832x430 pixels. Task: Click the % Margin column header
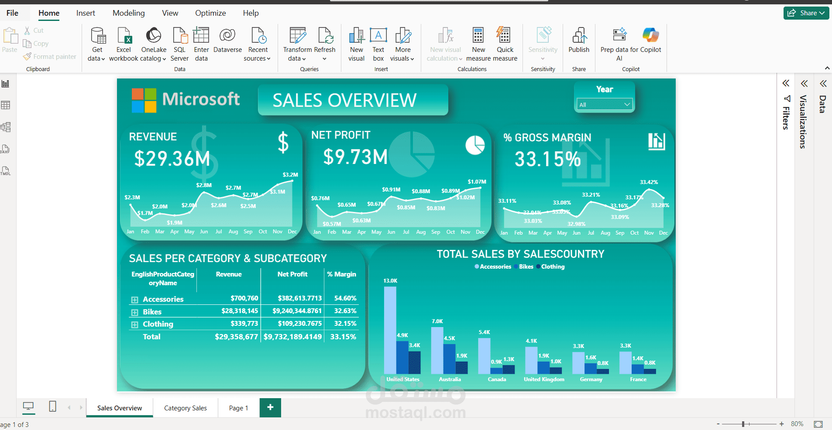click(342, 274)
